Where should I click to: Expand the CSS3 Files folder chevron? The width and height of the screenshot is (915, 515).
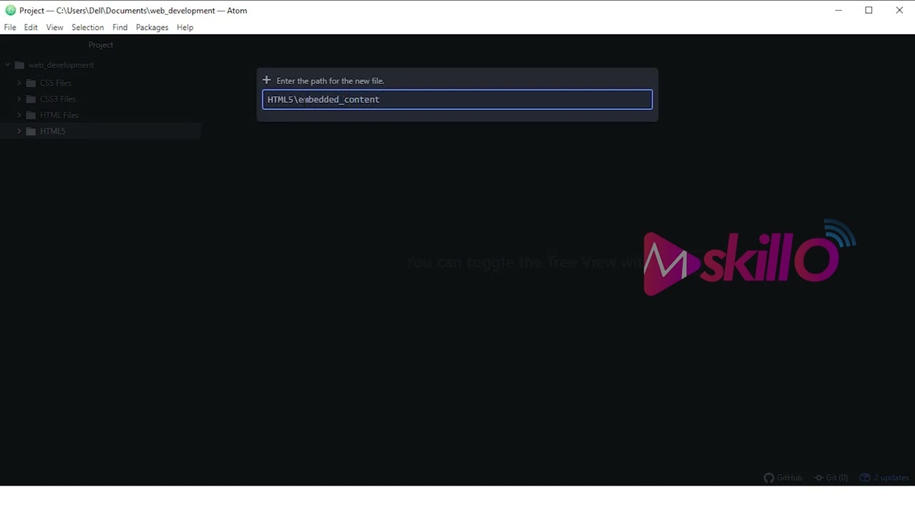point(19,99)
